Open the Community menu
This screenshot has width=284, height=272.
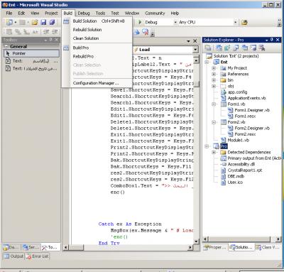(x=155, y=13)
